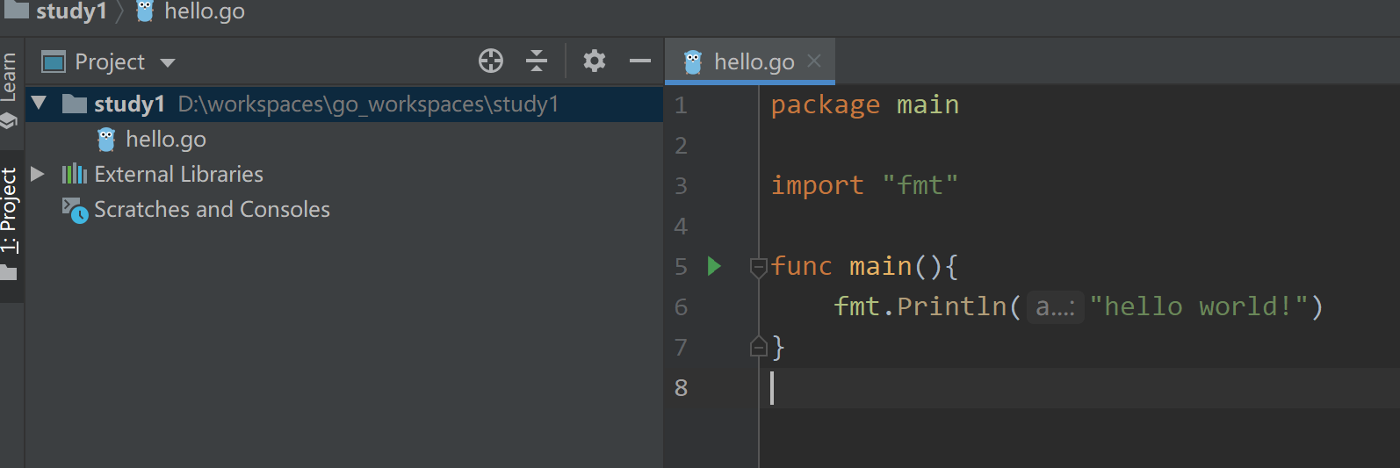Run main function using green gutter arrow
This screenshot has width=1400, height=468.
click(714, 265)
